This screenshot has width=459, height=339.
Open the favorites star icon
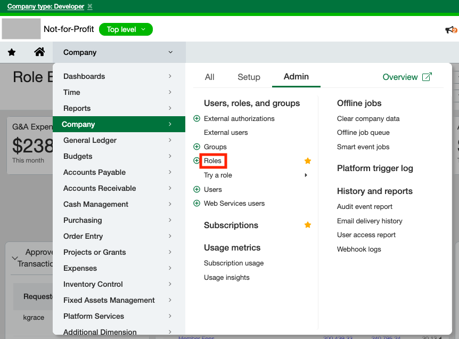[x=12, y=52]
